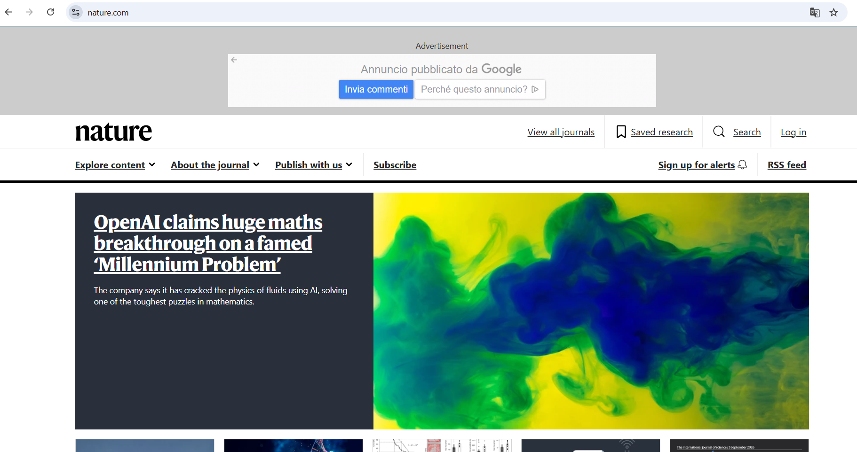Click the Invia commenti button
The width and height of the screenshot is (857, 452).
coord(376,89)
